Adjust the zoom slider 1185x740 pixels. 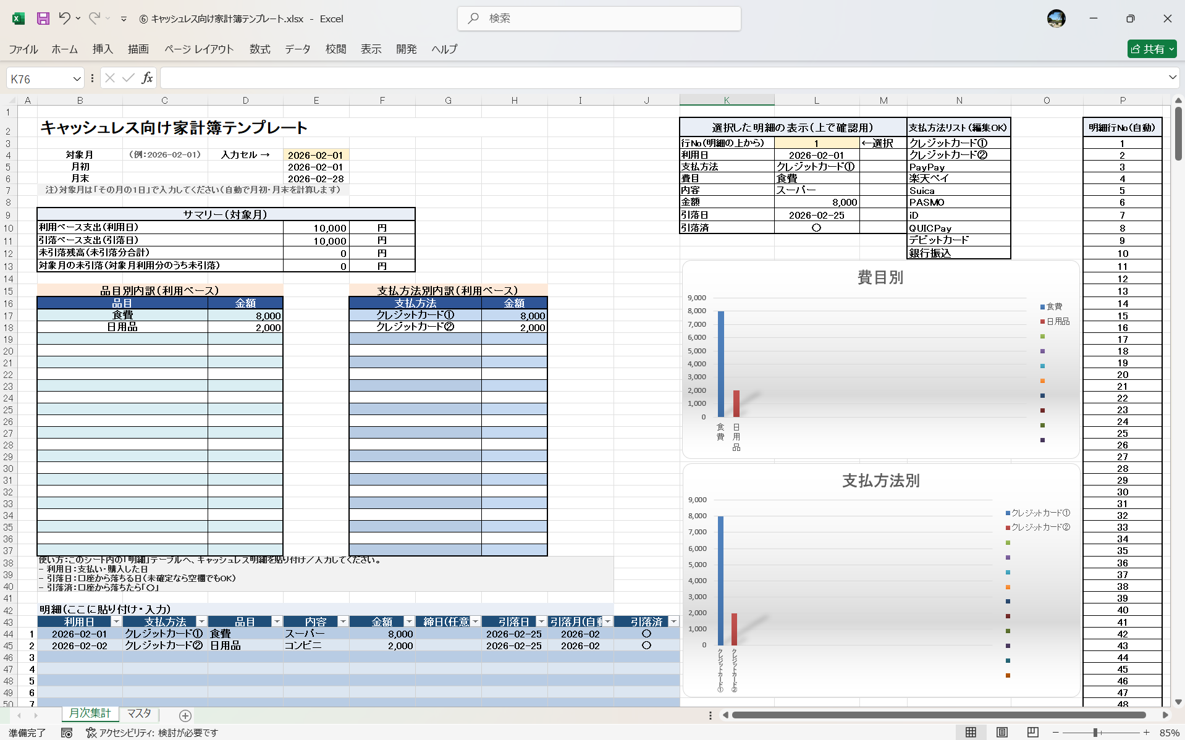pos(1095,733)
